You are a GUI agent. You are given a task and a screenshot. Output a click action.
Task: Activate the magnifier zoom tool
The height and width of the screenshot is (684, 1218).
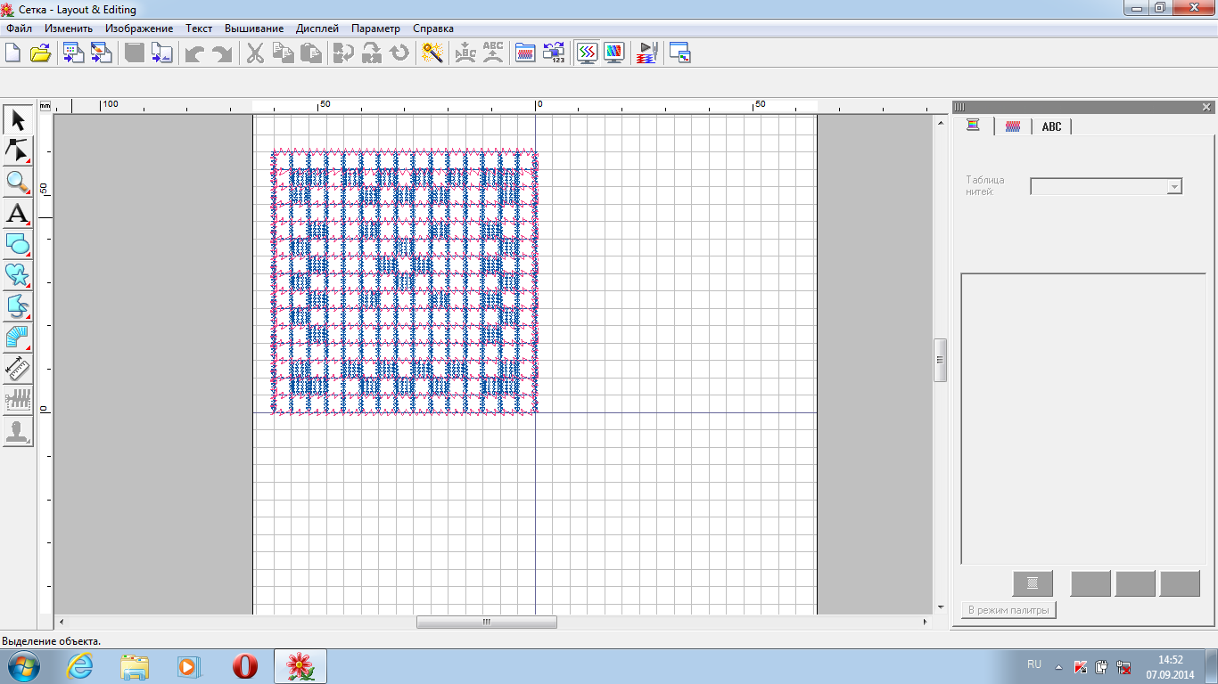coord(18,182)
